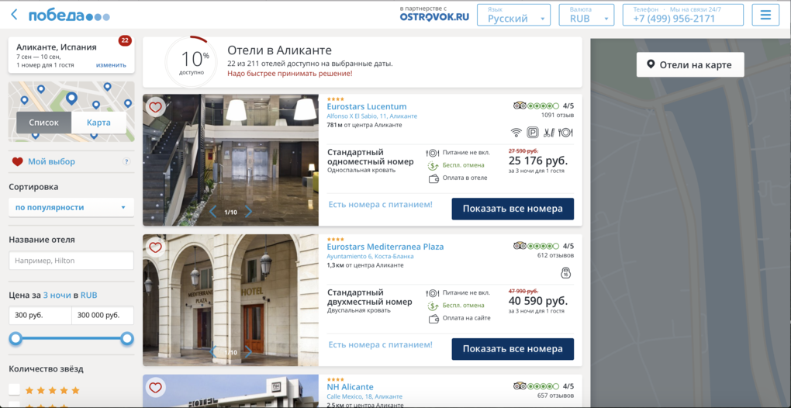Click изменить to change search parameters
Viewport: 791px width, 408px height.
(x=111, y=65)
